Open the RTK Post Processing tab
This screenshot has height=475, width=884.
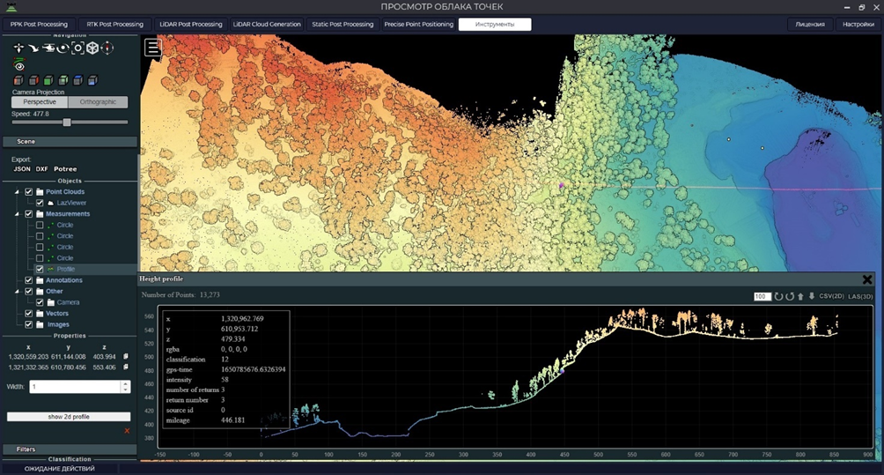[115, 25]
